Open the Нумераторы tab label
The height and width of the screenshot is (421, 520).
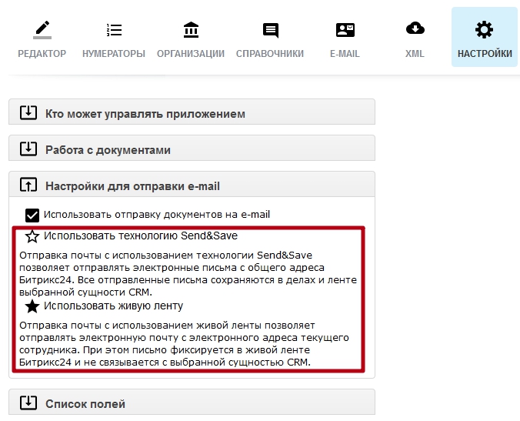coord(114,54)
